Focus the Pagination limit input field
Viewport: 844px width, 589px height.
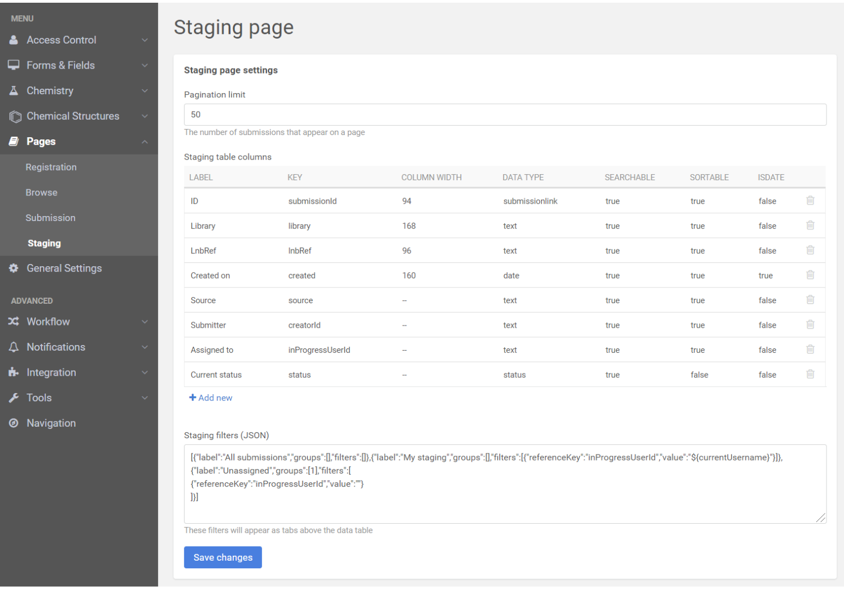click(x=505, y=115)
